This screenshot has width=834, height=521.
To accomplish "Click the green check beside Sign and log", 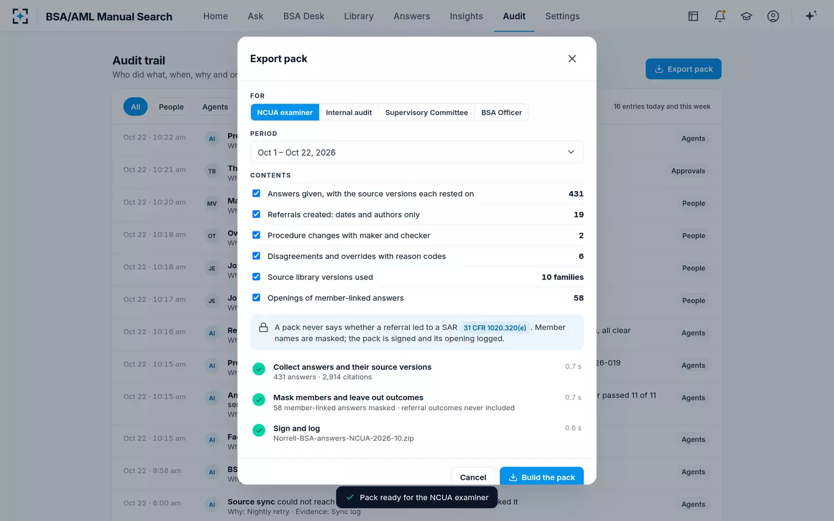I will [x=259, y=430].
